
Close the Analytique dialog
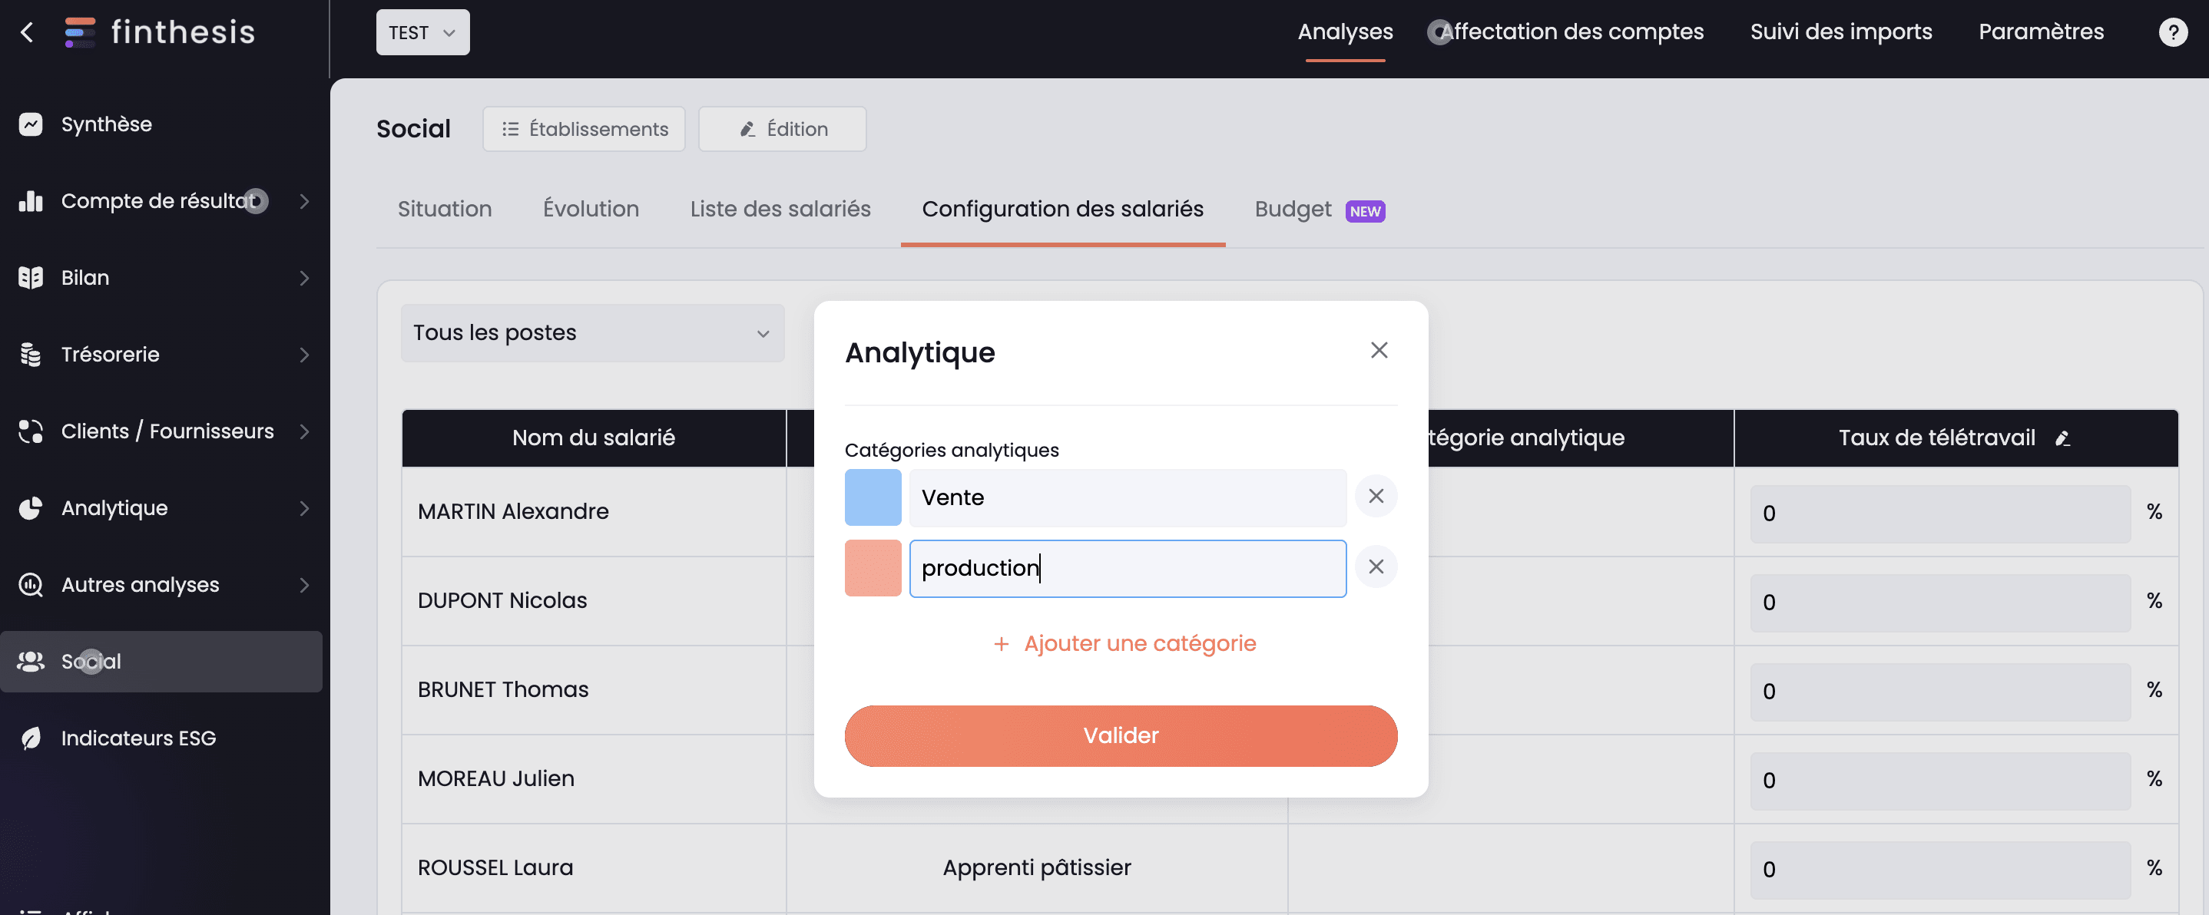(x=1378, y=349)
